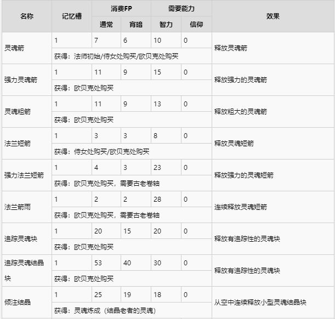
Task: Click the effect text 释放强力的灵魂箭
Action: [x=241, y=80]
